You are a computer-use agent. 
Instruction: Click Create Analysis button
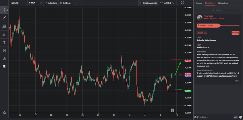(148, 3)
